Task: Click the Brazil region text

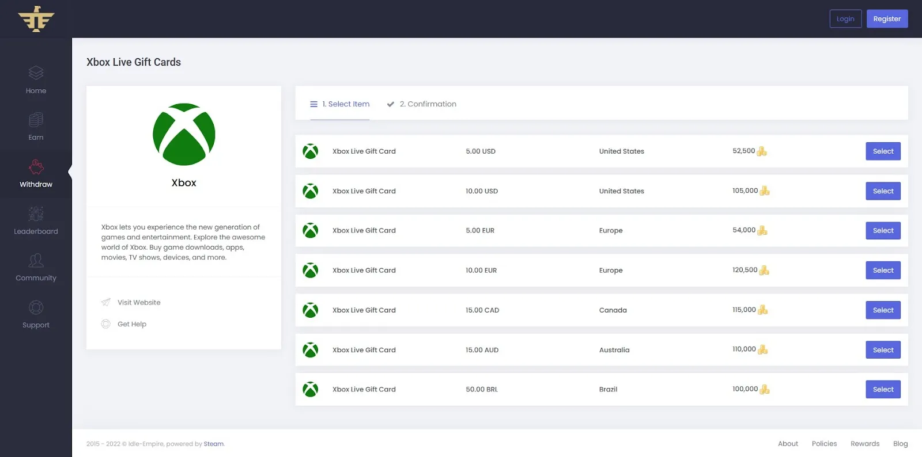Action: pos(608,390)
